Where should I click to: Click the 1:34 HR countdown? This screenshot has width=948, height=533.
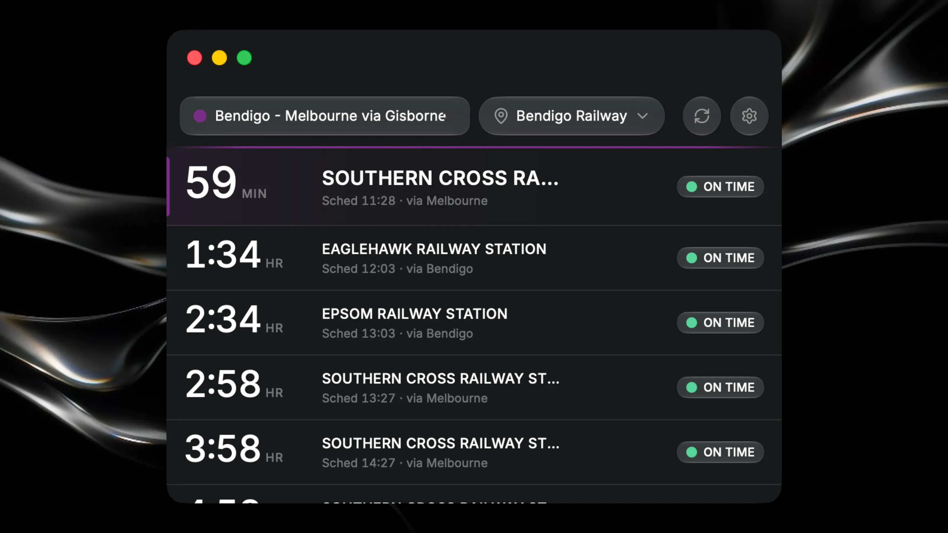coord(234,255)
